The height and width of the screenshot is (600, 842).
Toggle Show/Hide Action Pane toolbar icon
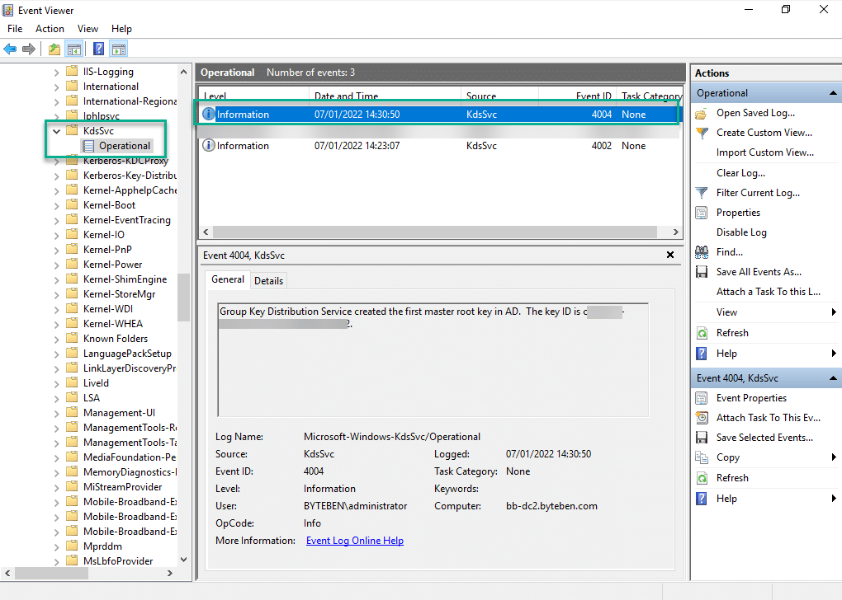119,49
